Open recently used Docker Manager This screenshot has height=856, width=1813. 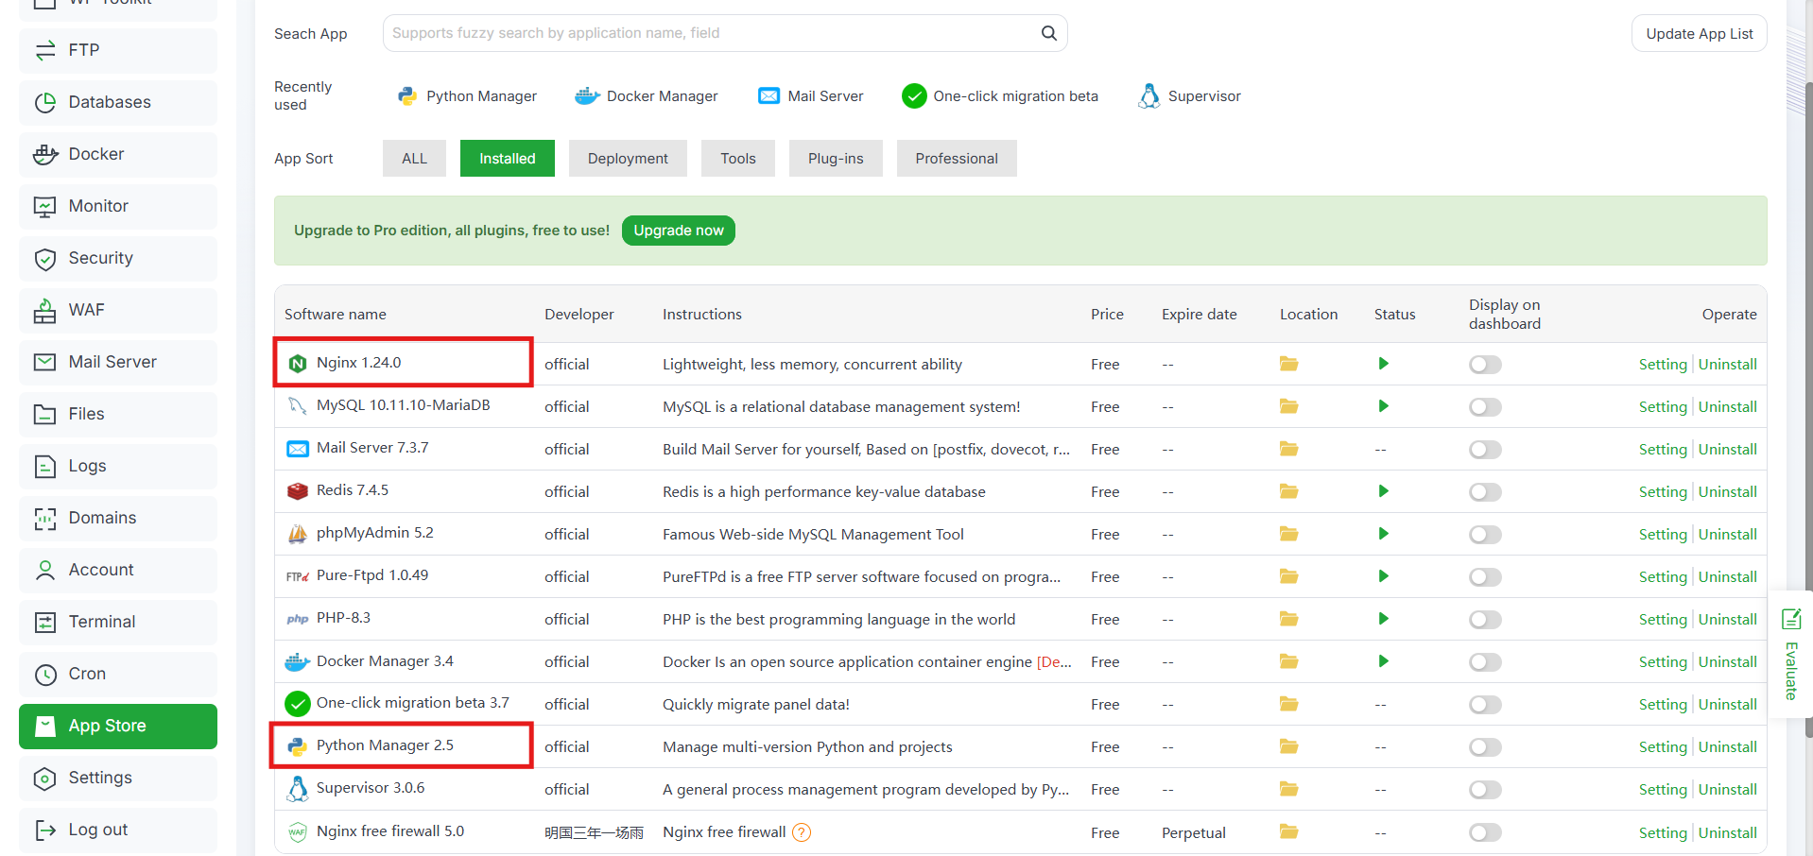[x=647, y=96]
